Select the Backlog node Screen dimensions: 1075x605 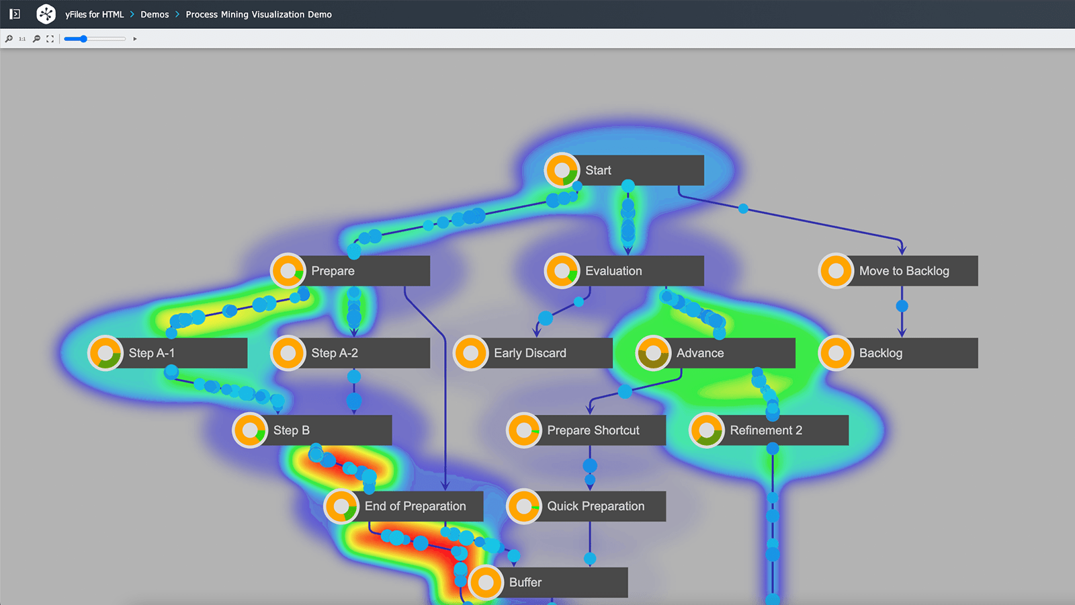click(898, 353)
